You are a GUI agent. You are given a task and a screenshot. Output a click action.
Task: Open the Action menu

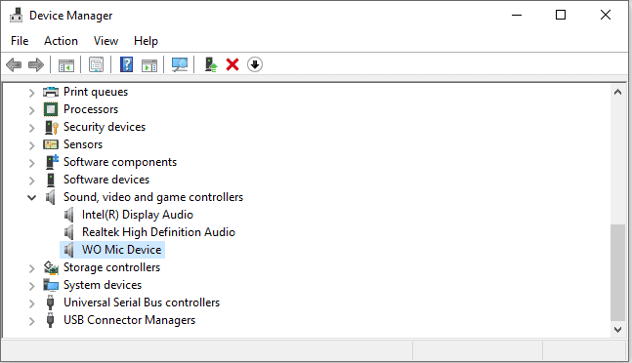[61, 41]
